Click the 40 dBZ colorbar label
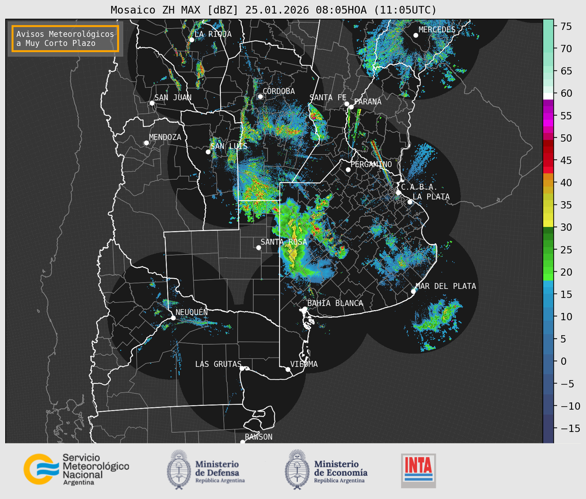 tap(566, 183)
